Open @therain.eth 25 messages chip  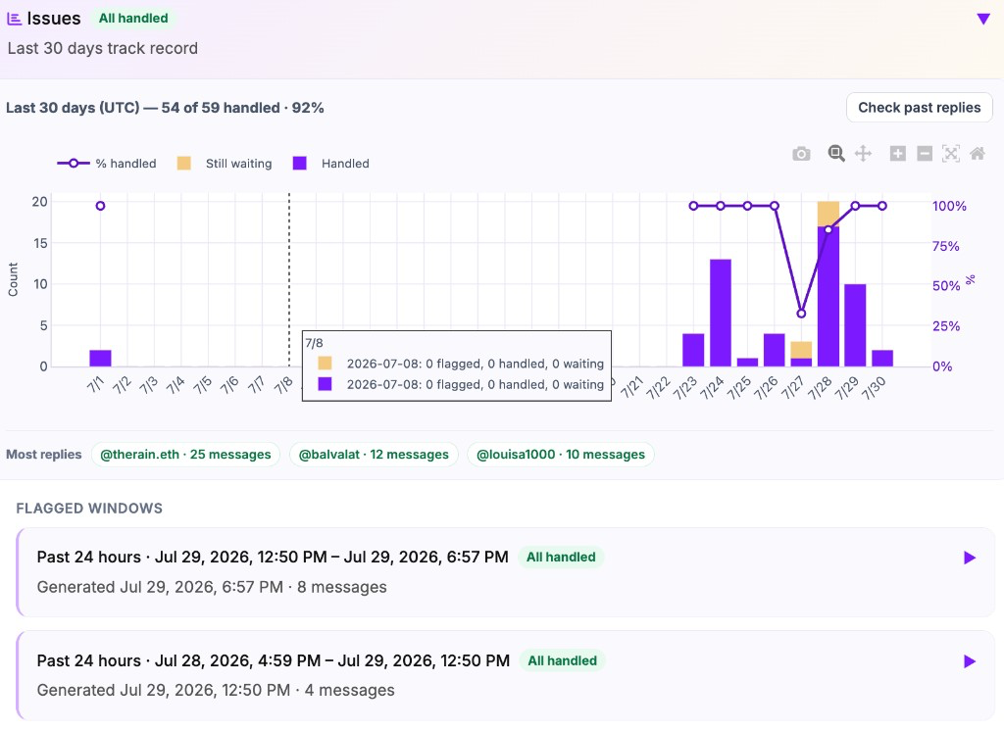tap(185, 455)
